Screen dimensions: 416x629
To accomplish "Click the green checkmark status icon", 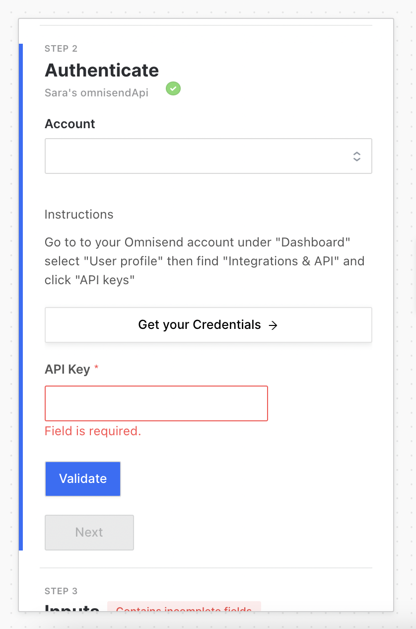I will point(173,88).
